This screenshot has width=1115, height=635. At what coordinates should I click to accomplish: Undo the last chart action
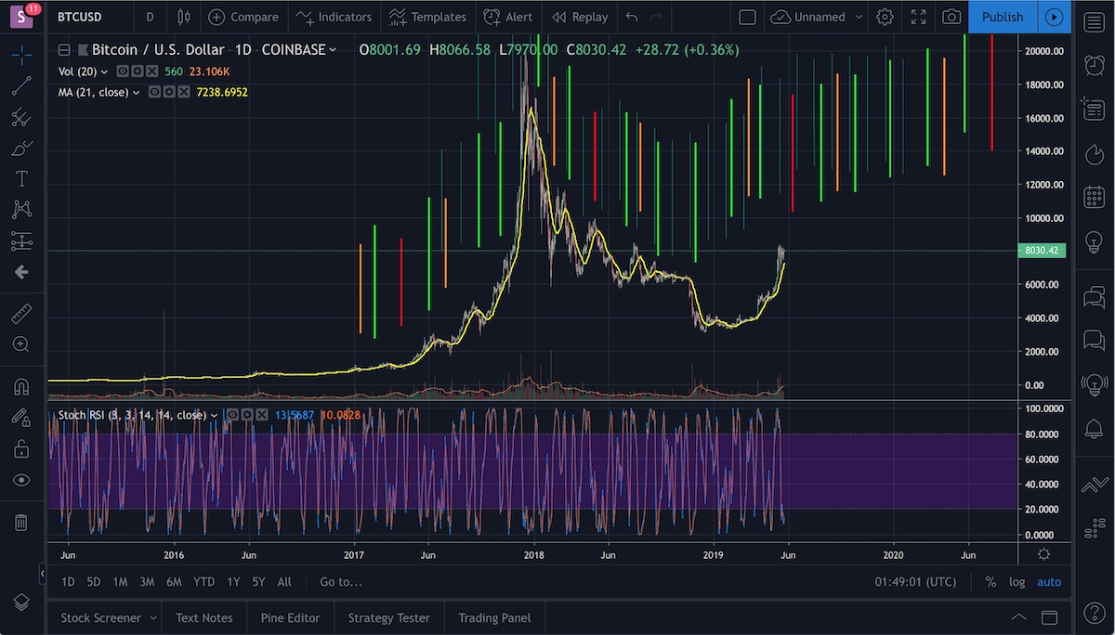[632, 17]
